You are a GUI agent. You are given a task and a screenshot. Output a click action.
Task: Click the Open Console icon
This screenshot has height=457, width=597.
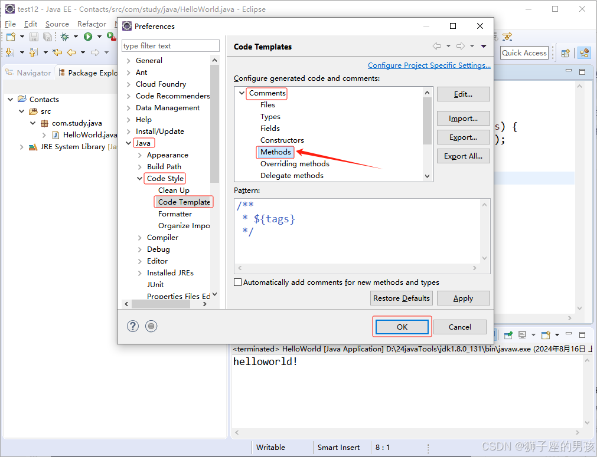pos(546,335)
